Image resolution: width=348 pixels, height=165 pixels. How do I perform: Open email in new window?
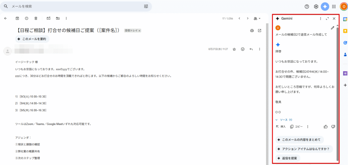point(260,31)
